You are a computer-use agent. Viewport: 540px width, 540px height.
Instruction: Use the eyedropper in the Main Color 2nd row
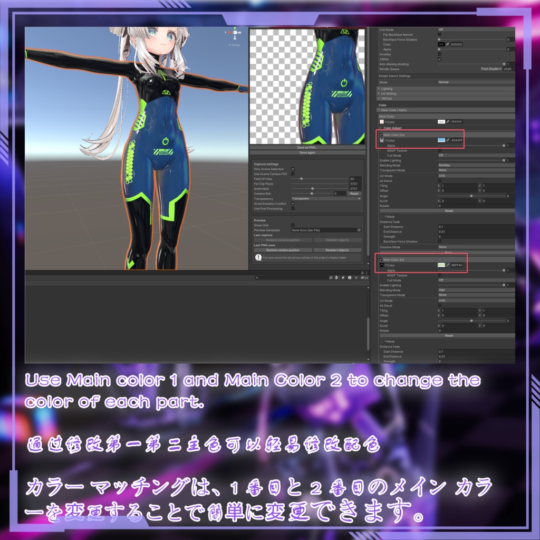pos(448,140)
